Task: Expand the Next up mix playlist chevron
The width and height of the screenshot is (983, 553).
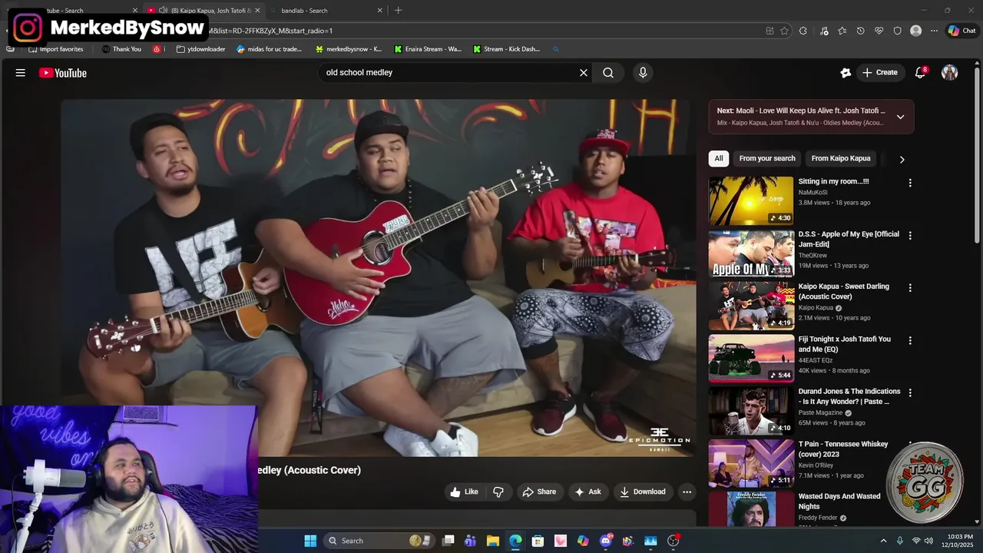Action: (x=900, y=117)
